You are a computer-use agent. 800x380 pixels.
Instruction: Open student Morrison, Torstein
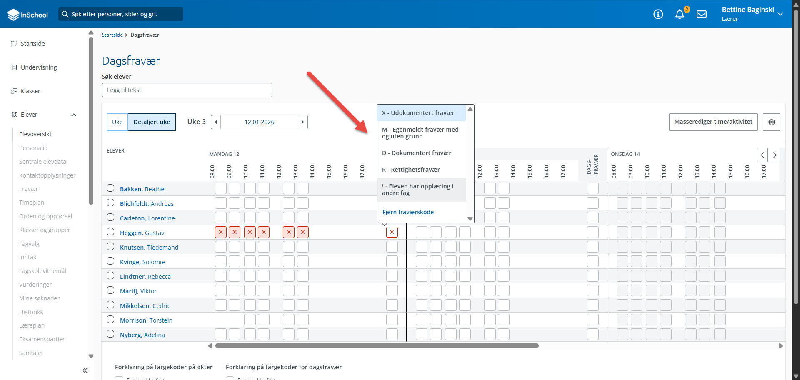146,320
